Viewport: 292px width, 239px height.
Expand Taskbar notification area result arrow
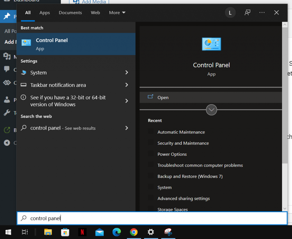pyautogui.click(x=127, y=85)
